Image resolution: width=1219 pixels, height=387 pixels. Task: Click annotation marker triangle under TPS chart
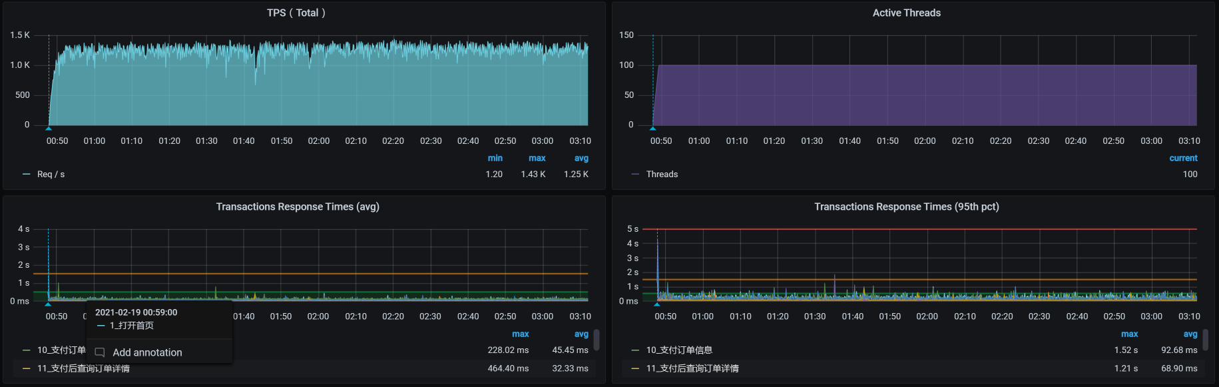tap(49, 128)
